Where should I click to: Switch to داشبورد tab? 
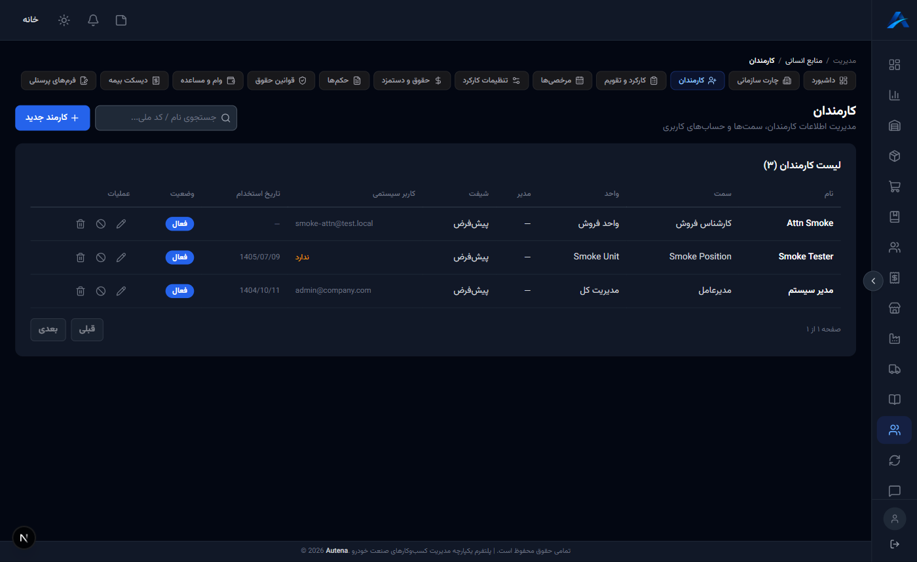click(830, 81)
